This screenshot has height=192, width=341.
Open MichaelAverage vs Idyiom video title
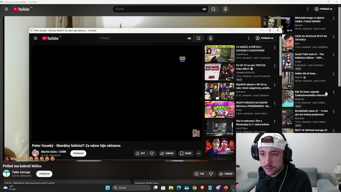pos(310,20)
